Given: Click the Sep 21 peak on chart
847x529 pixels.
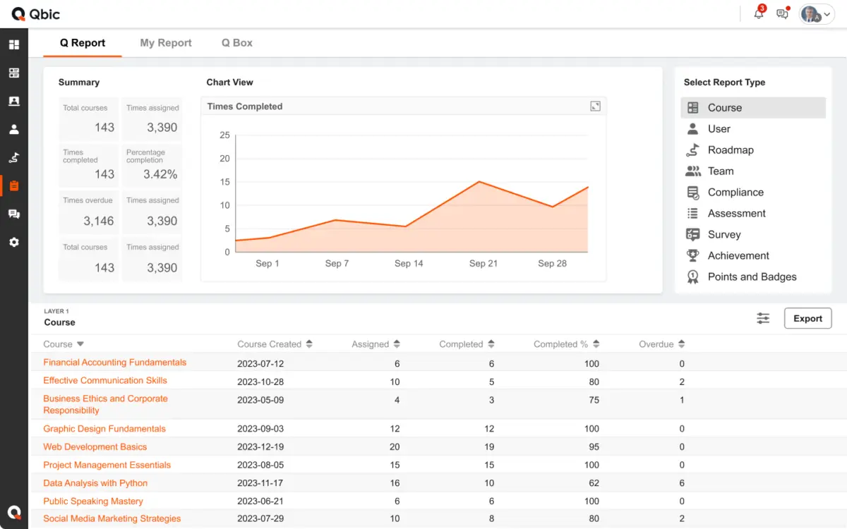Looking at the screenshot, I should pos(479,182).
